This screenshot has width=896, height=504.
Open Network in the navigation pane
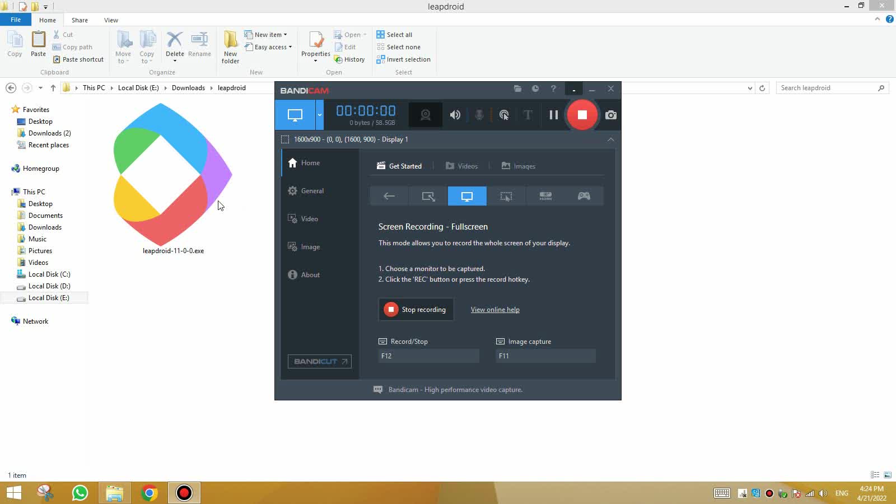click(35, 321)
